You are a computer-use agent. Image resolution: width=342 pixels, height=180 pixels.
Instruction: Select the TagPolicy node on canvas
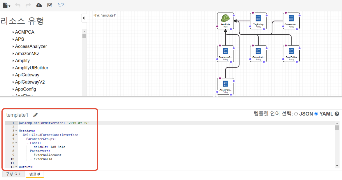coord(258,21)
